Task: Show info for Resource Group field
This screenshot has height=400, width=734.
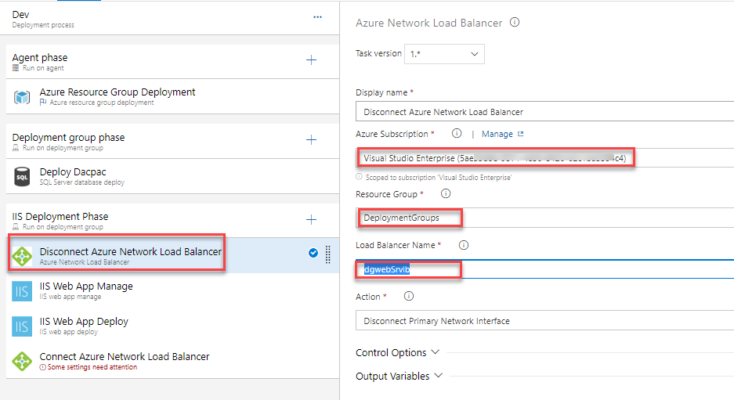Action: [x=446, y=193]
